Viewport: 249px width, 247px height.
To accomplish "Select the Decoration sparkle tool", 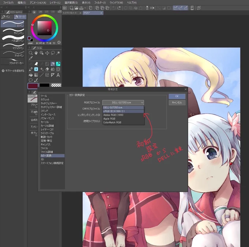I will [x=42, y=69].
